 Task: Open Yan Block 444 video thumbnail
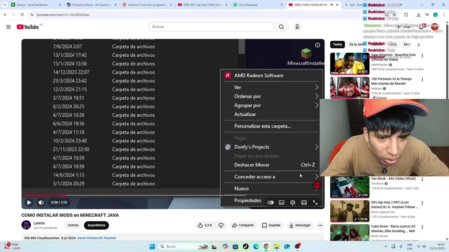[349, 187]
